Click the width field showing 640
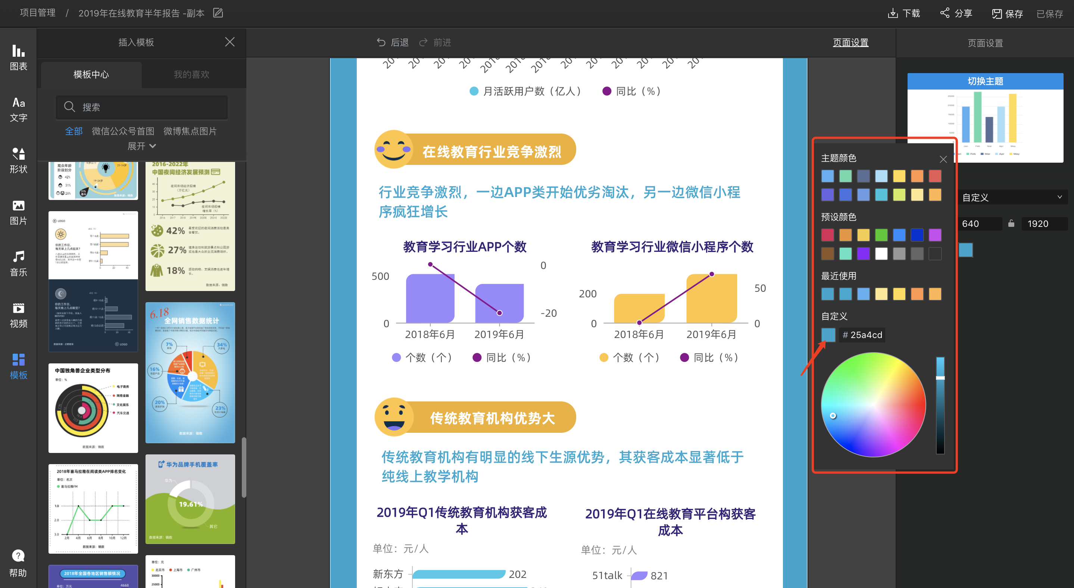Viewport: 1074px width, 588px height. 980,223
